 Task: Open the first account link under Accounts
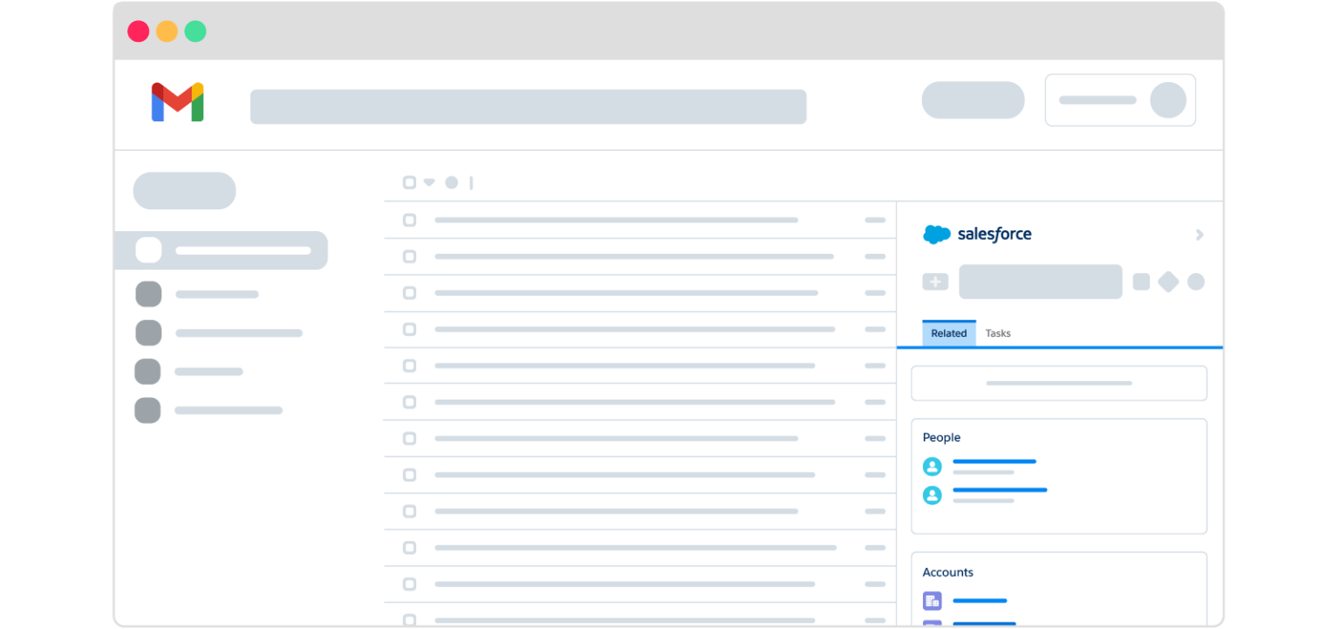pyautogui.click(x=980, y=600)
